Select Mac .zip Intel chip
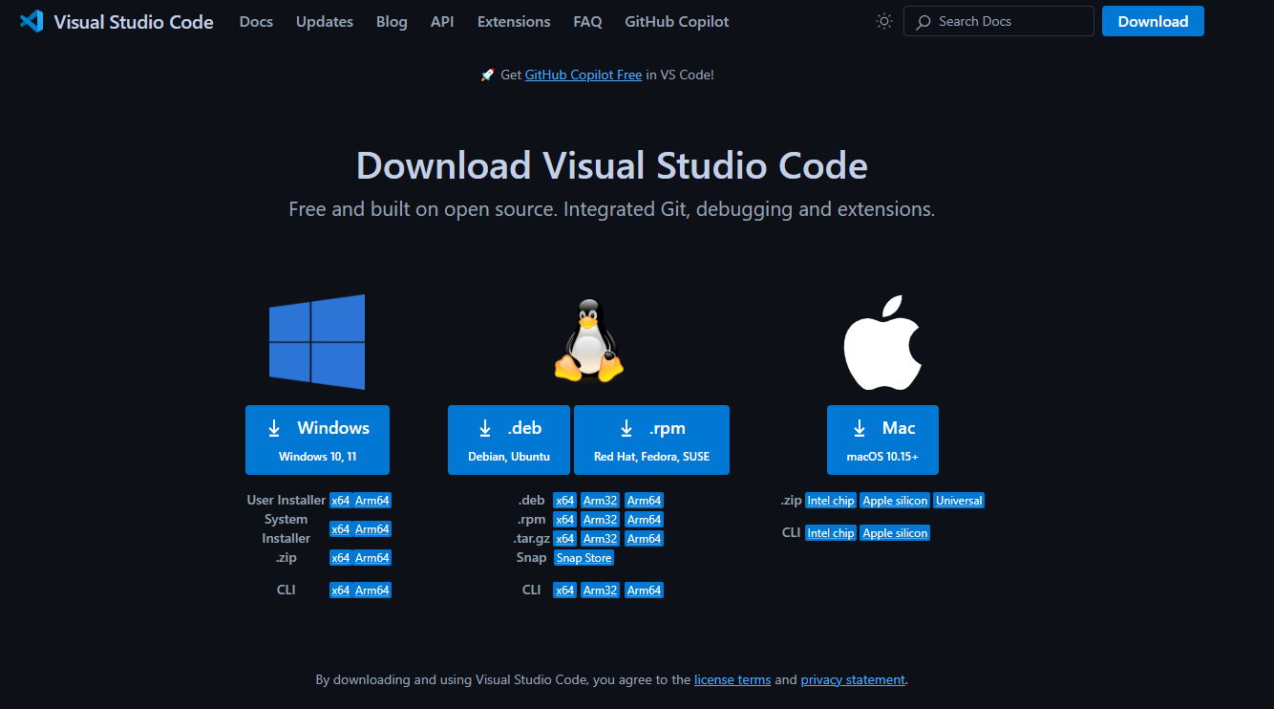Viewport: 1274px width, 709px height. (x=831, y=501)
